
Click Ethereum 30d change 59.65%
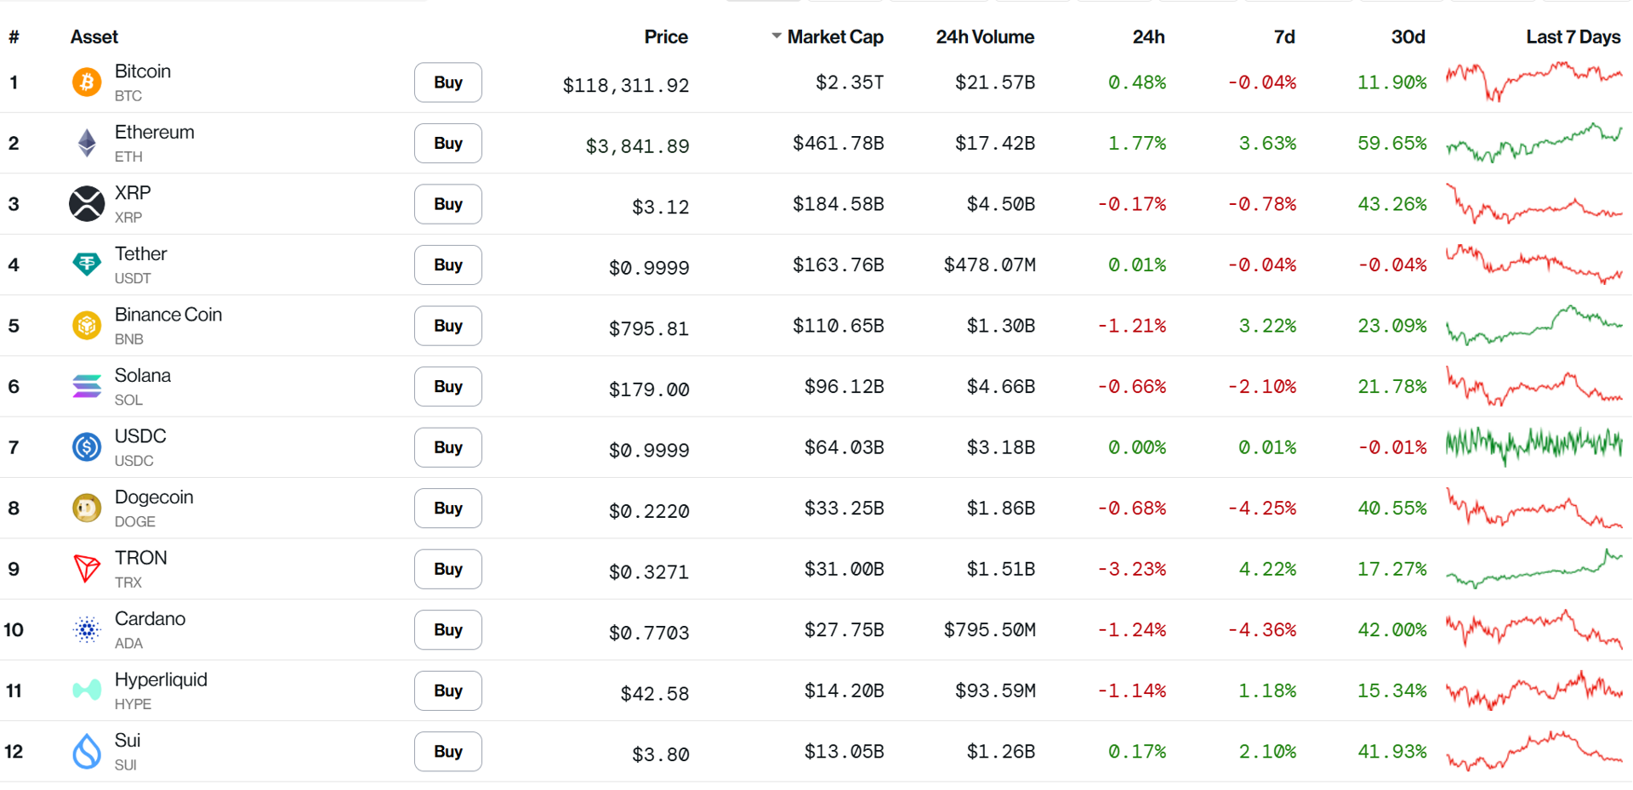pos(1392,143)
